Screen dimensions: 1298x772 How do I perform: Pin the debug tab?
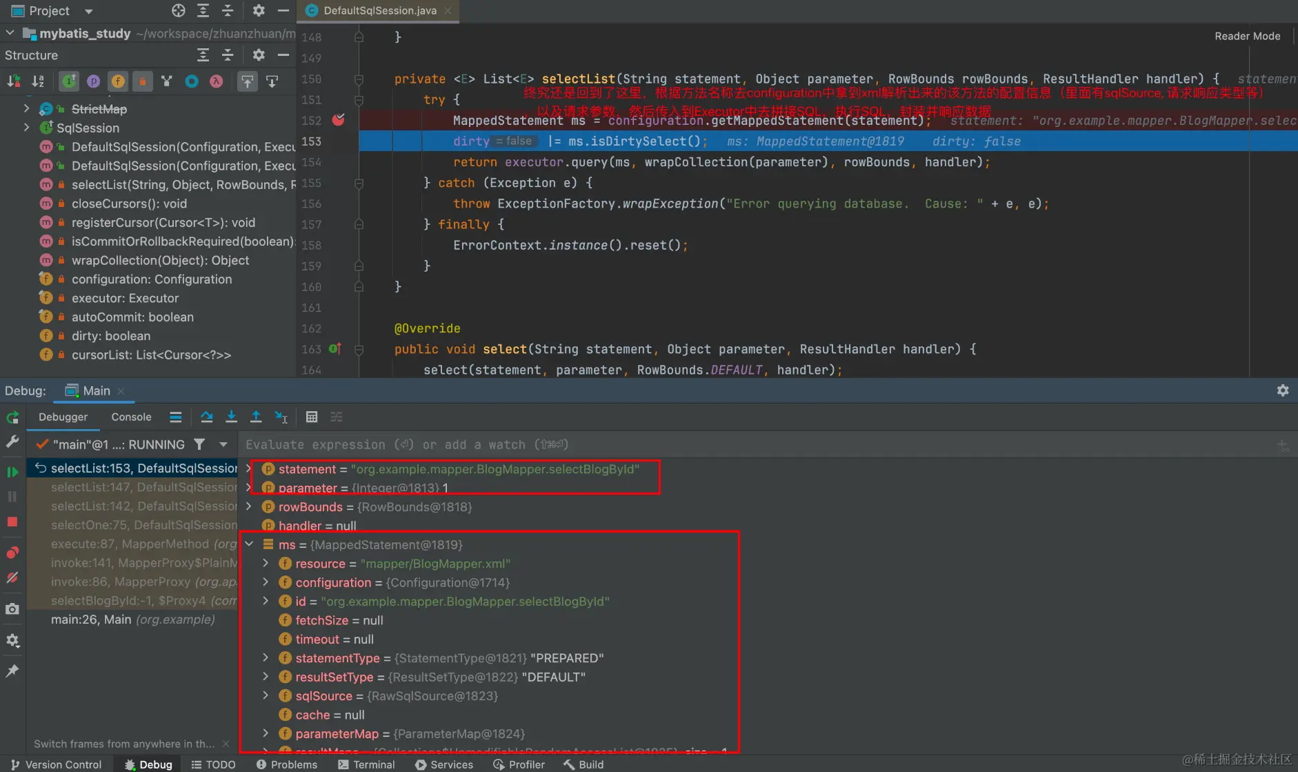(12, 671)
